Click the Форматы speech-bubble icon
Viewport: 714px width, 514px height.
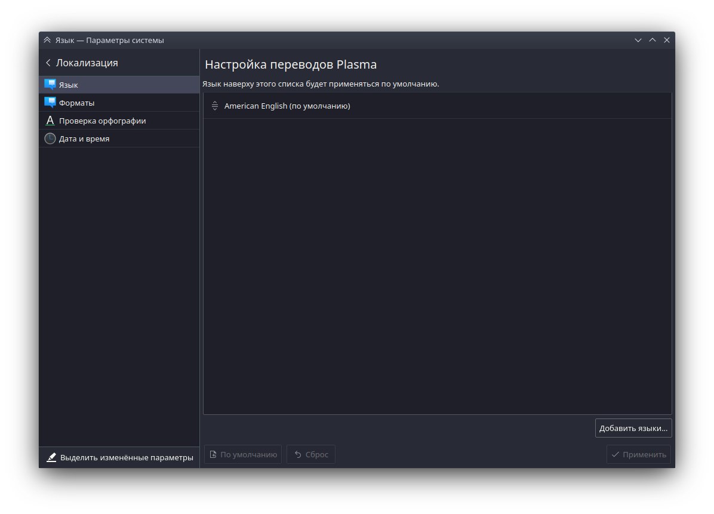point(50,103)
